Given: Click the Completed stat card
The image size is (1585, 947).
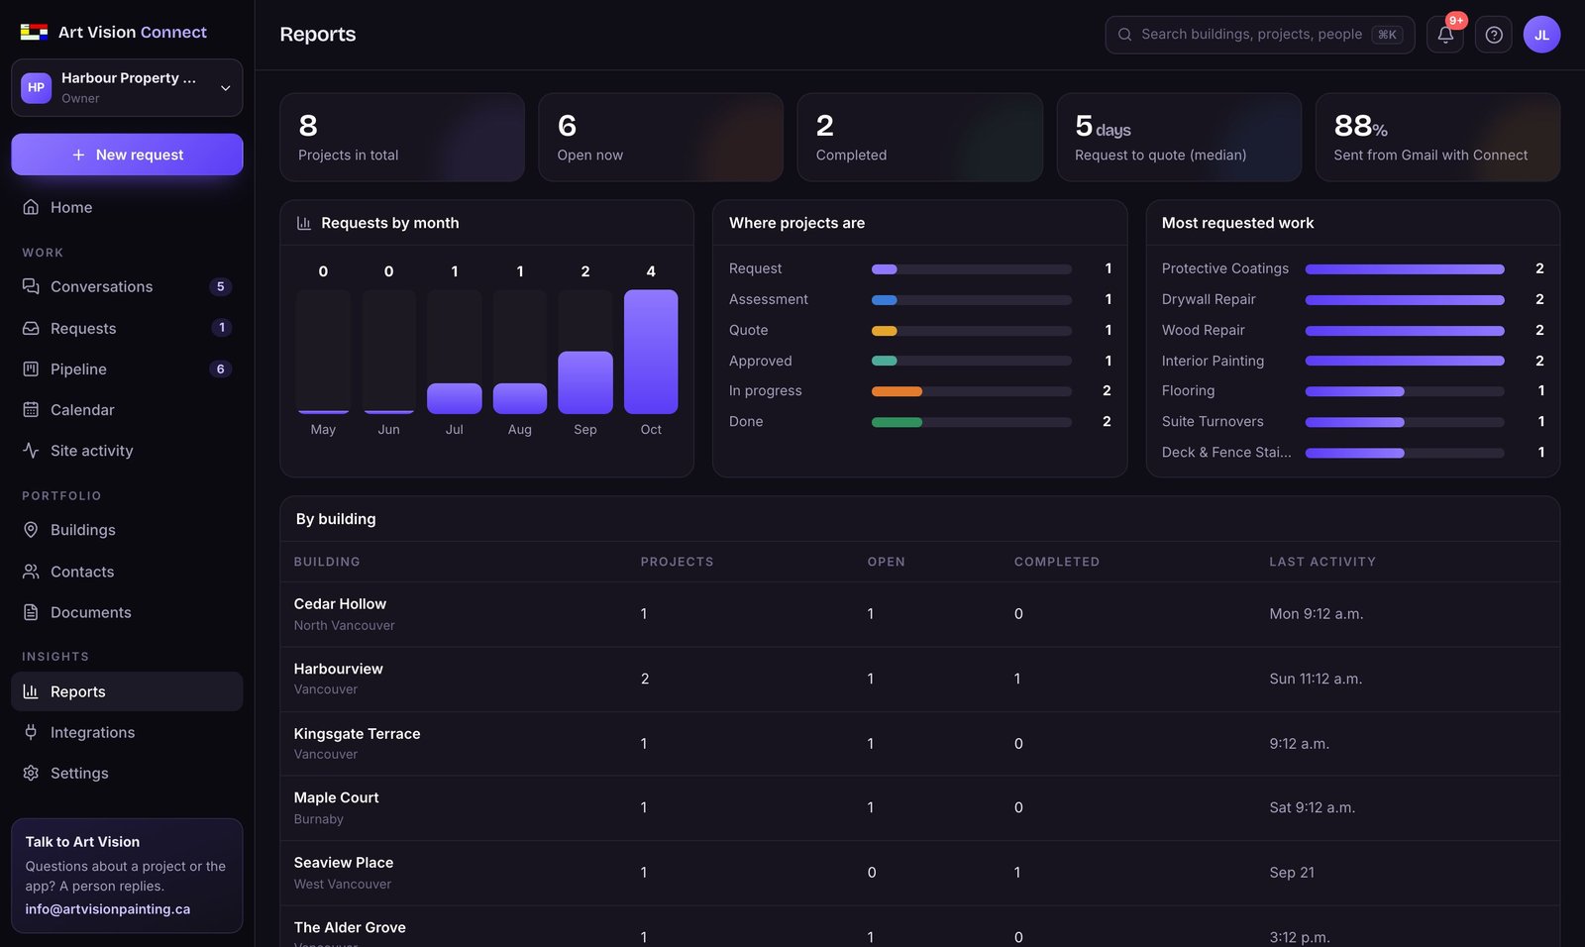Looking at the screenshot, I should point(919,138).
